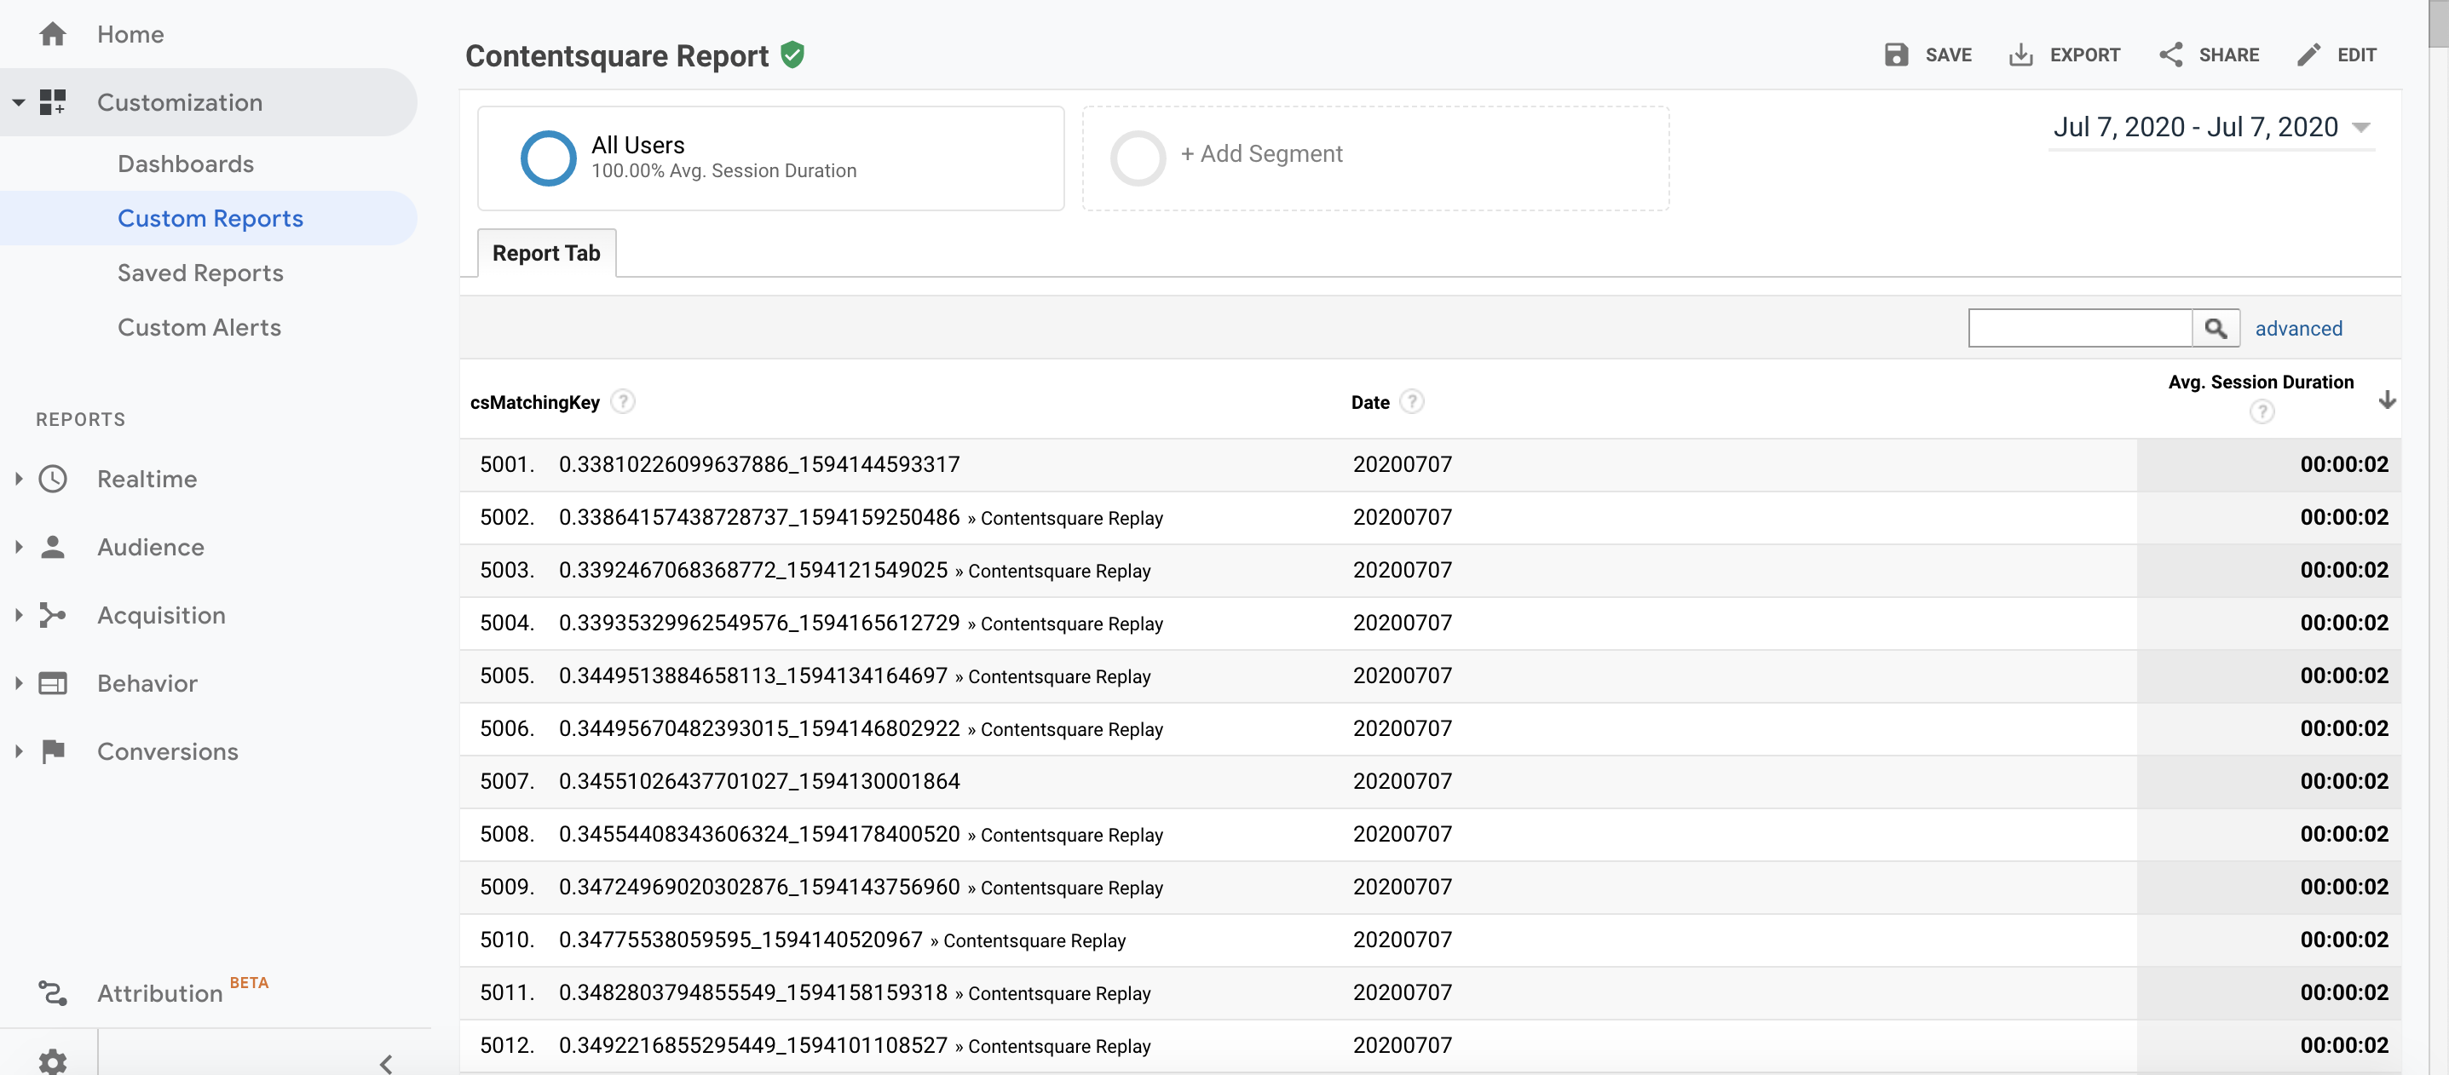This screenshot has height=1075, width=2449.
Task: Click the table search input field
Action: click(2080, 328)
